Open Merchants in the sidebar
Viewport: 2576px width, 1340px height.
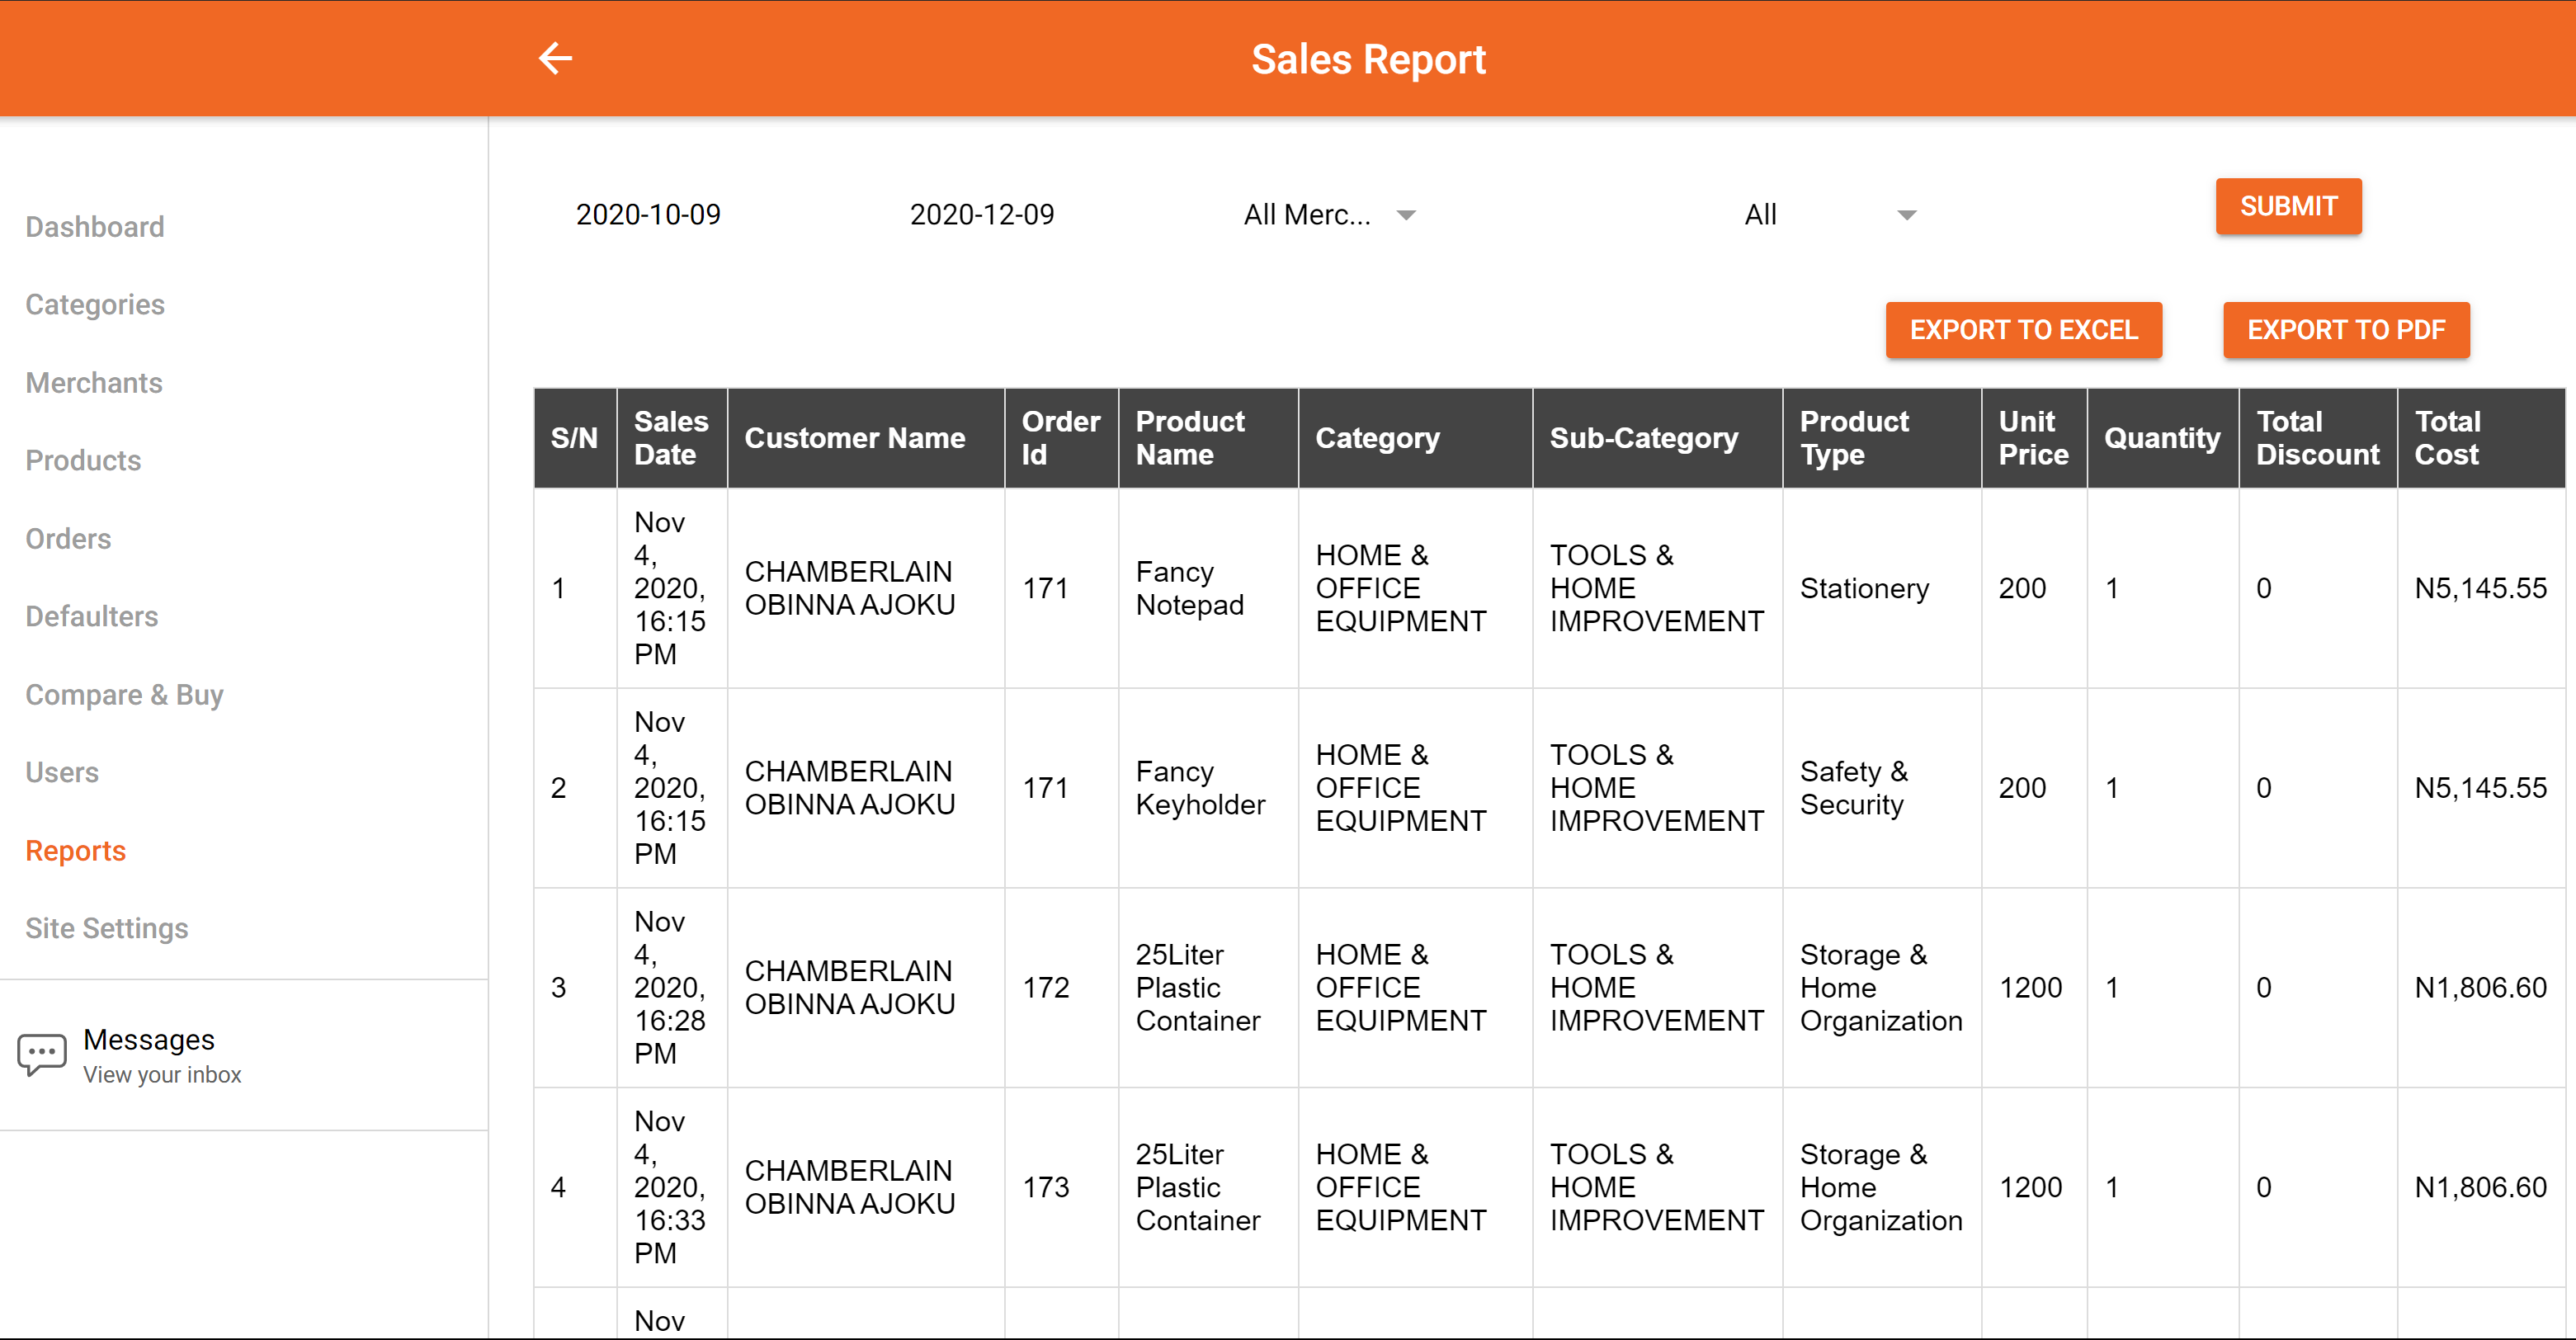pyautogui.click(x=94, y=382)
